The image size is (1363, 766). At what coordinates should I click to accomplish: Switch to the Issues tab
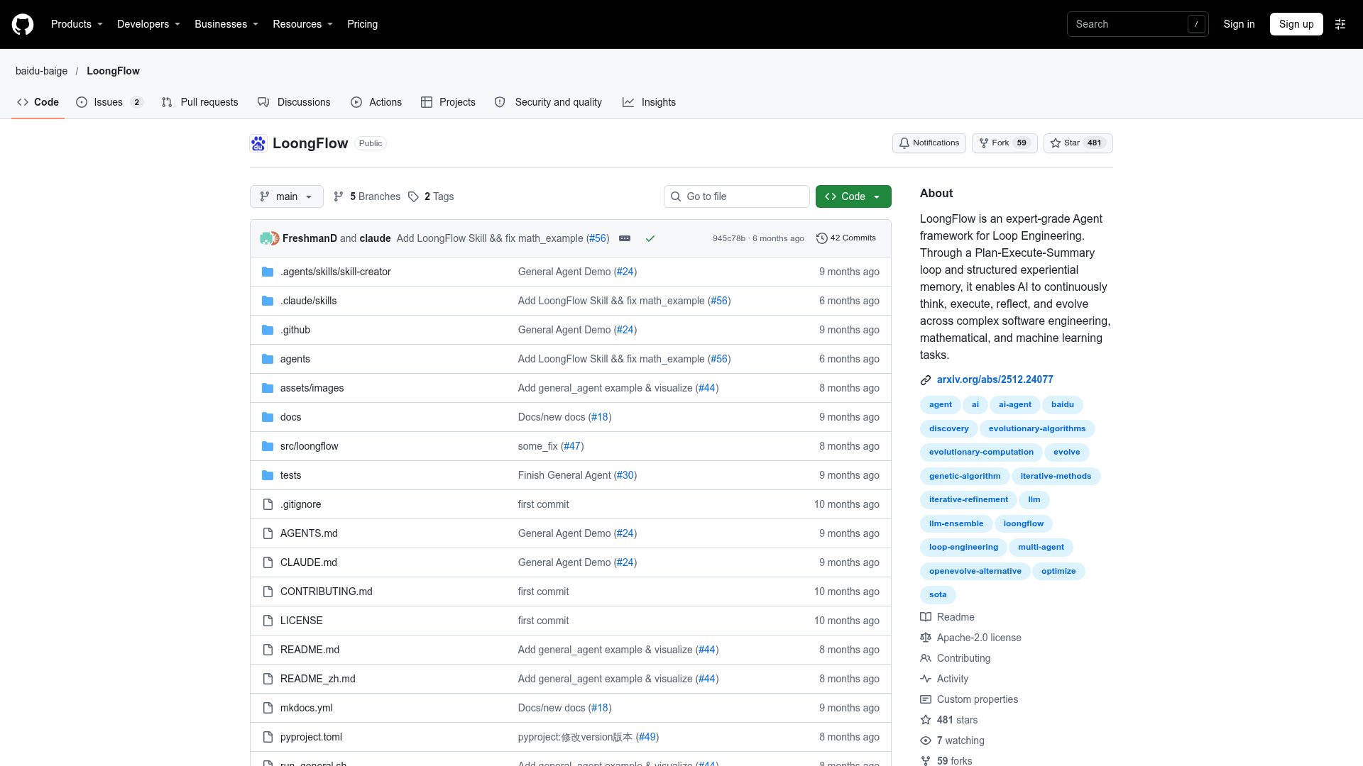point(109,102)
